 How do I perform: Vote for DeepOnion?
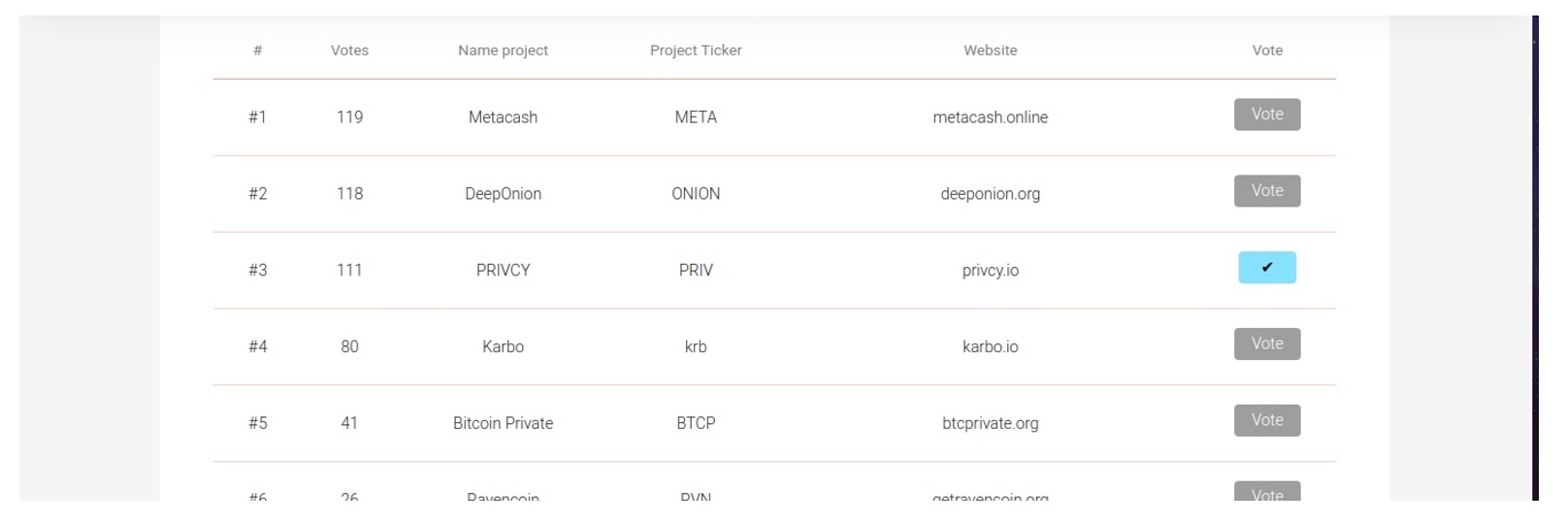tap(1267, 191)
